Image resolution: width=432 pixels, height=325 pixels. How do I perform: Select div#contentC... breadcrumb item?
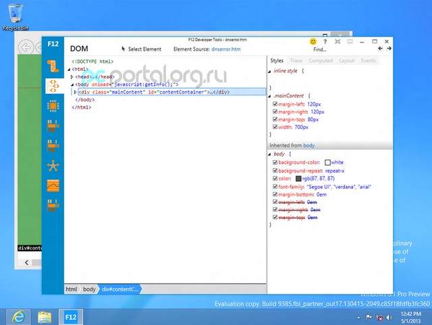pyautogui.click(x=120, y=289)
